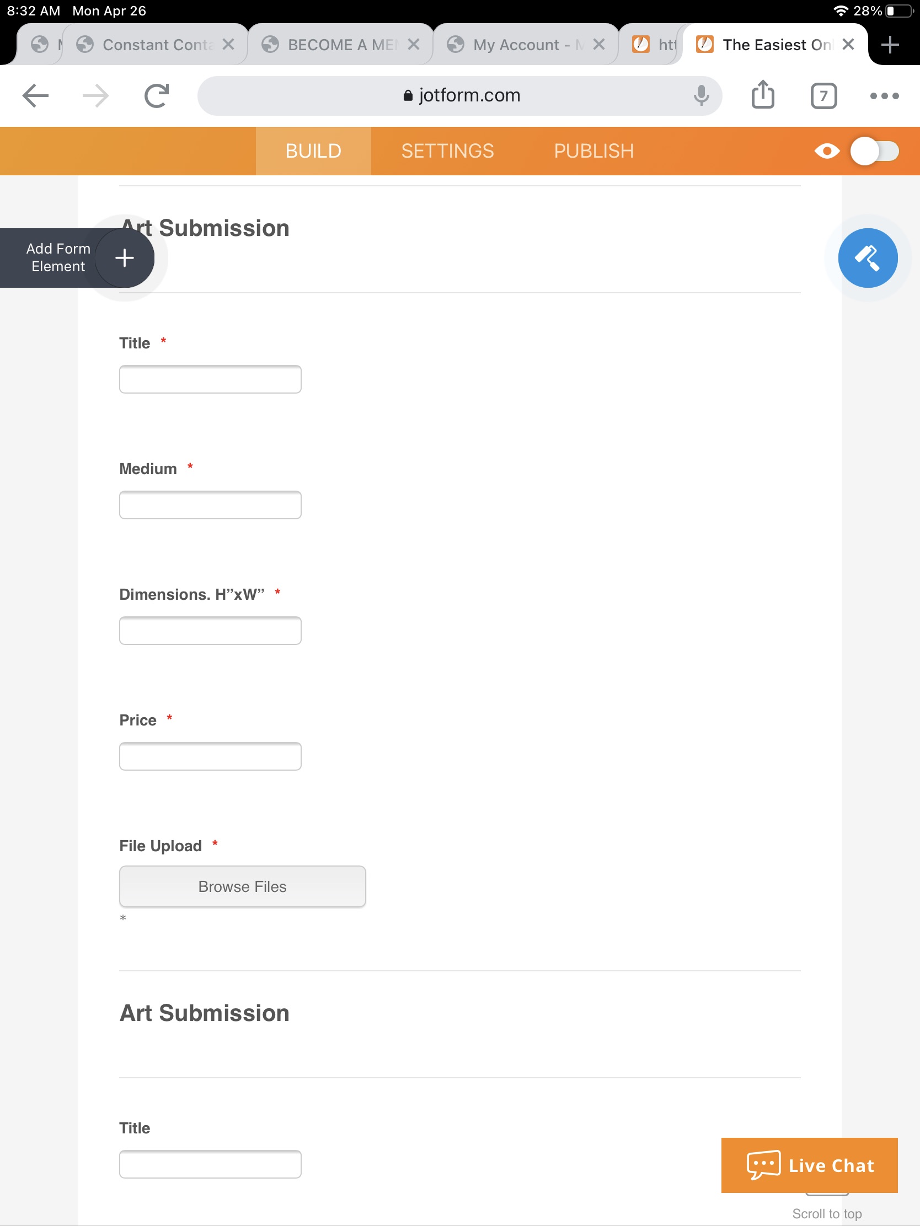
Task: Click the preview eye icon
Action: click(827, 150)
